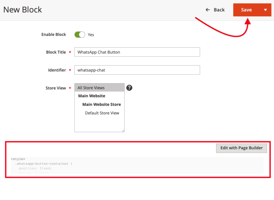Go back using the Back link
The height and width of the screenshot is (200, 274).
[x=215, y=10]
